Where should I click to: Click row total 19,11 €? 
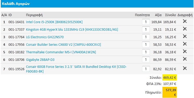click(171, 30)
